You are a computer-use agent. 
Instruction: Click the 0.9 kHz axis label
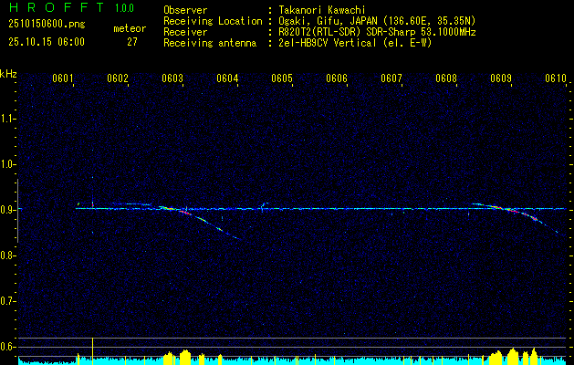pos(8,210)
